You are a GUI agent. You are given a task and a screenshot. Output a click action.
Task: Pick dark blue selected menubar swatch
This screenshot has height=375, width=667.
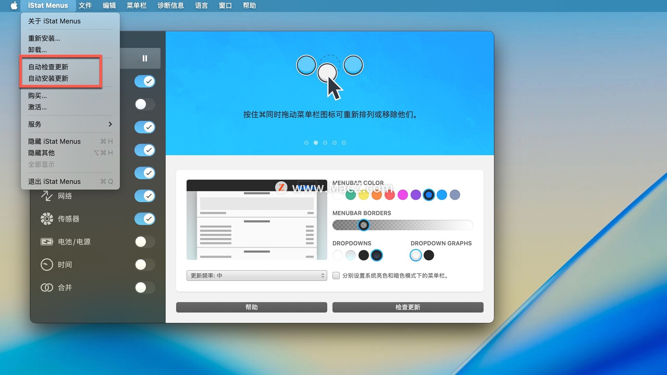(429, 195)
